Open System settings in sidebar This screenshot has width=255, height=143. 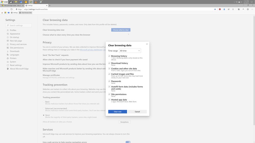(x=13, y=62)
